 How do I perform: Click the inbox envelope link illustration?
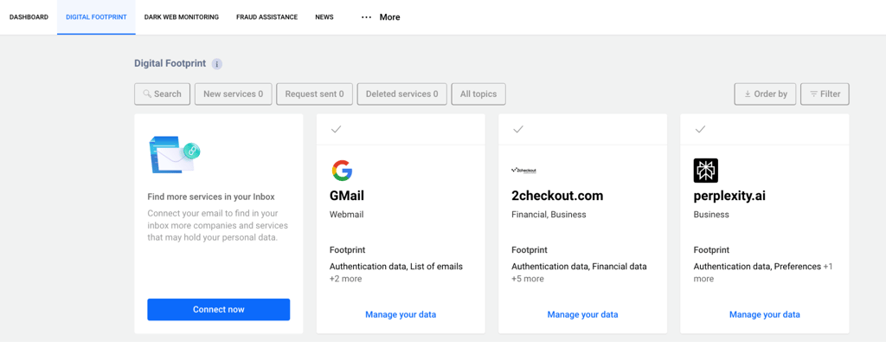pyautogui.click(x=175, y=154)
